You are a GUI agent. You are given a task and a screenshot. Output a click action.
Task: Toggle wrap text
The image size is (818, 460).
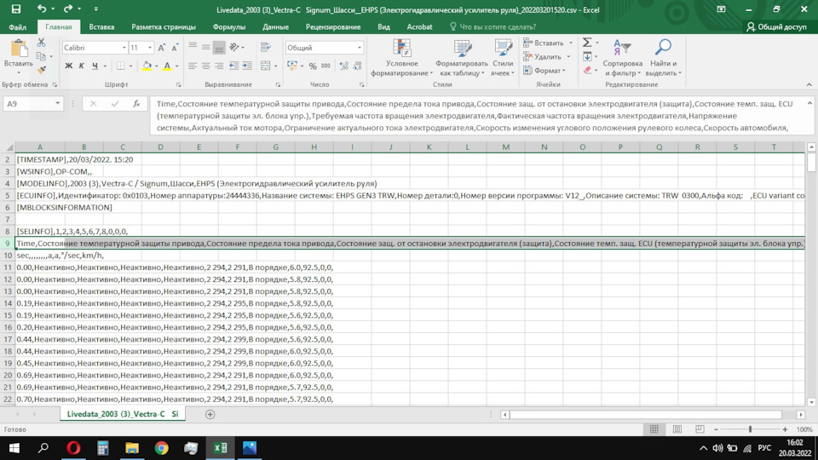[266, 48]
